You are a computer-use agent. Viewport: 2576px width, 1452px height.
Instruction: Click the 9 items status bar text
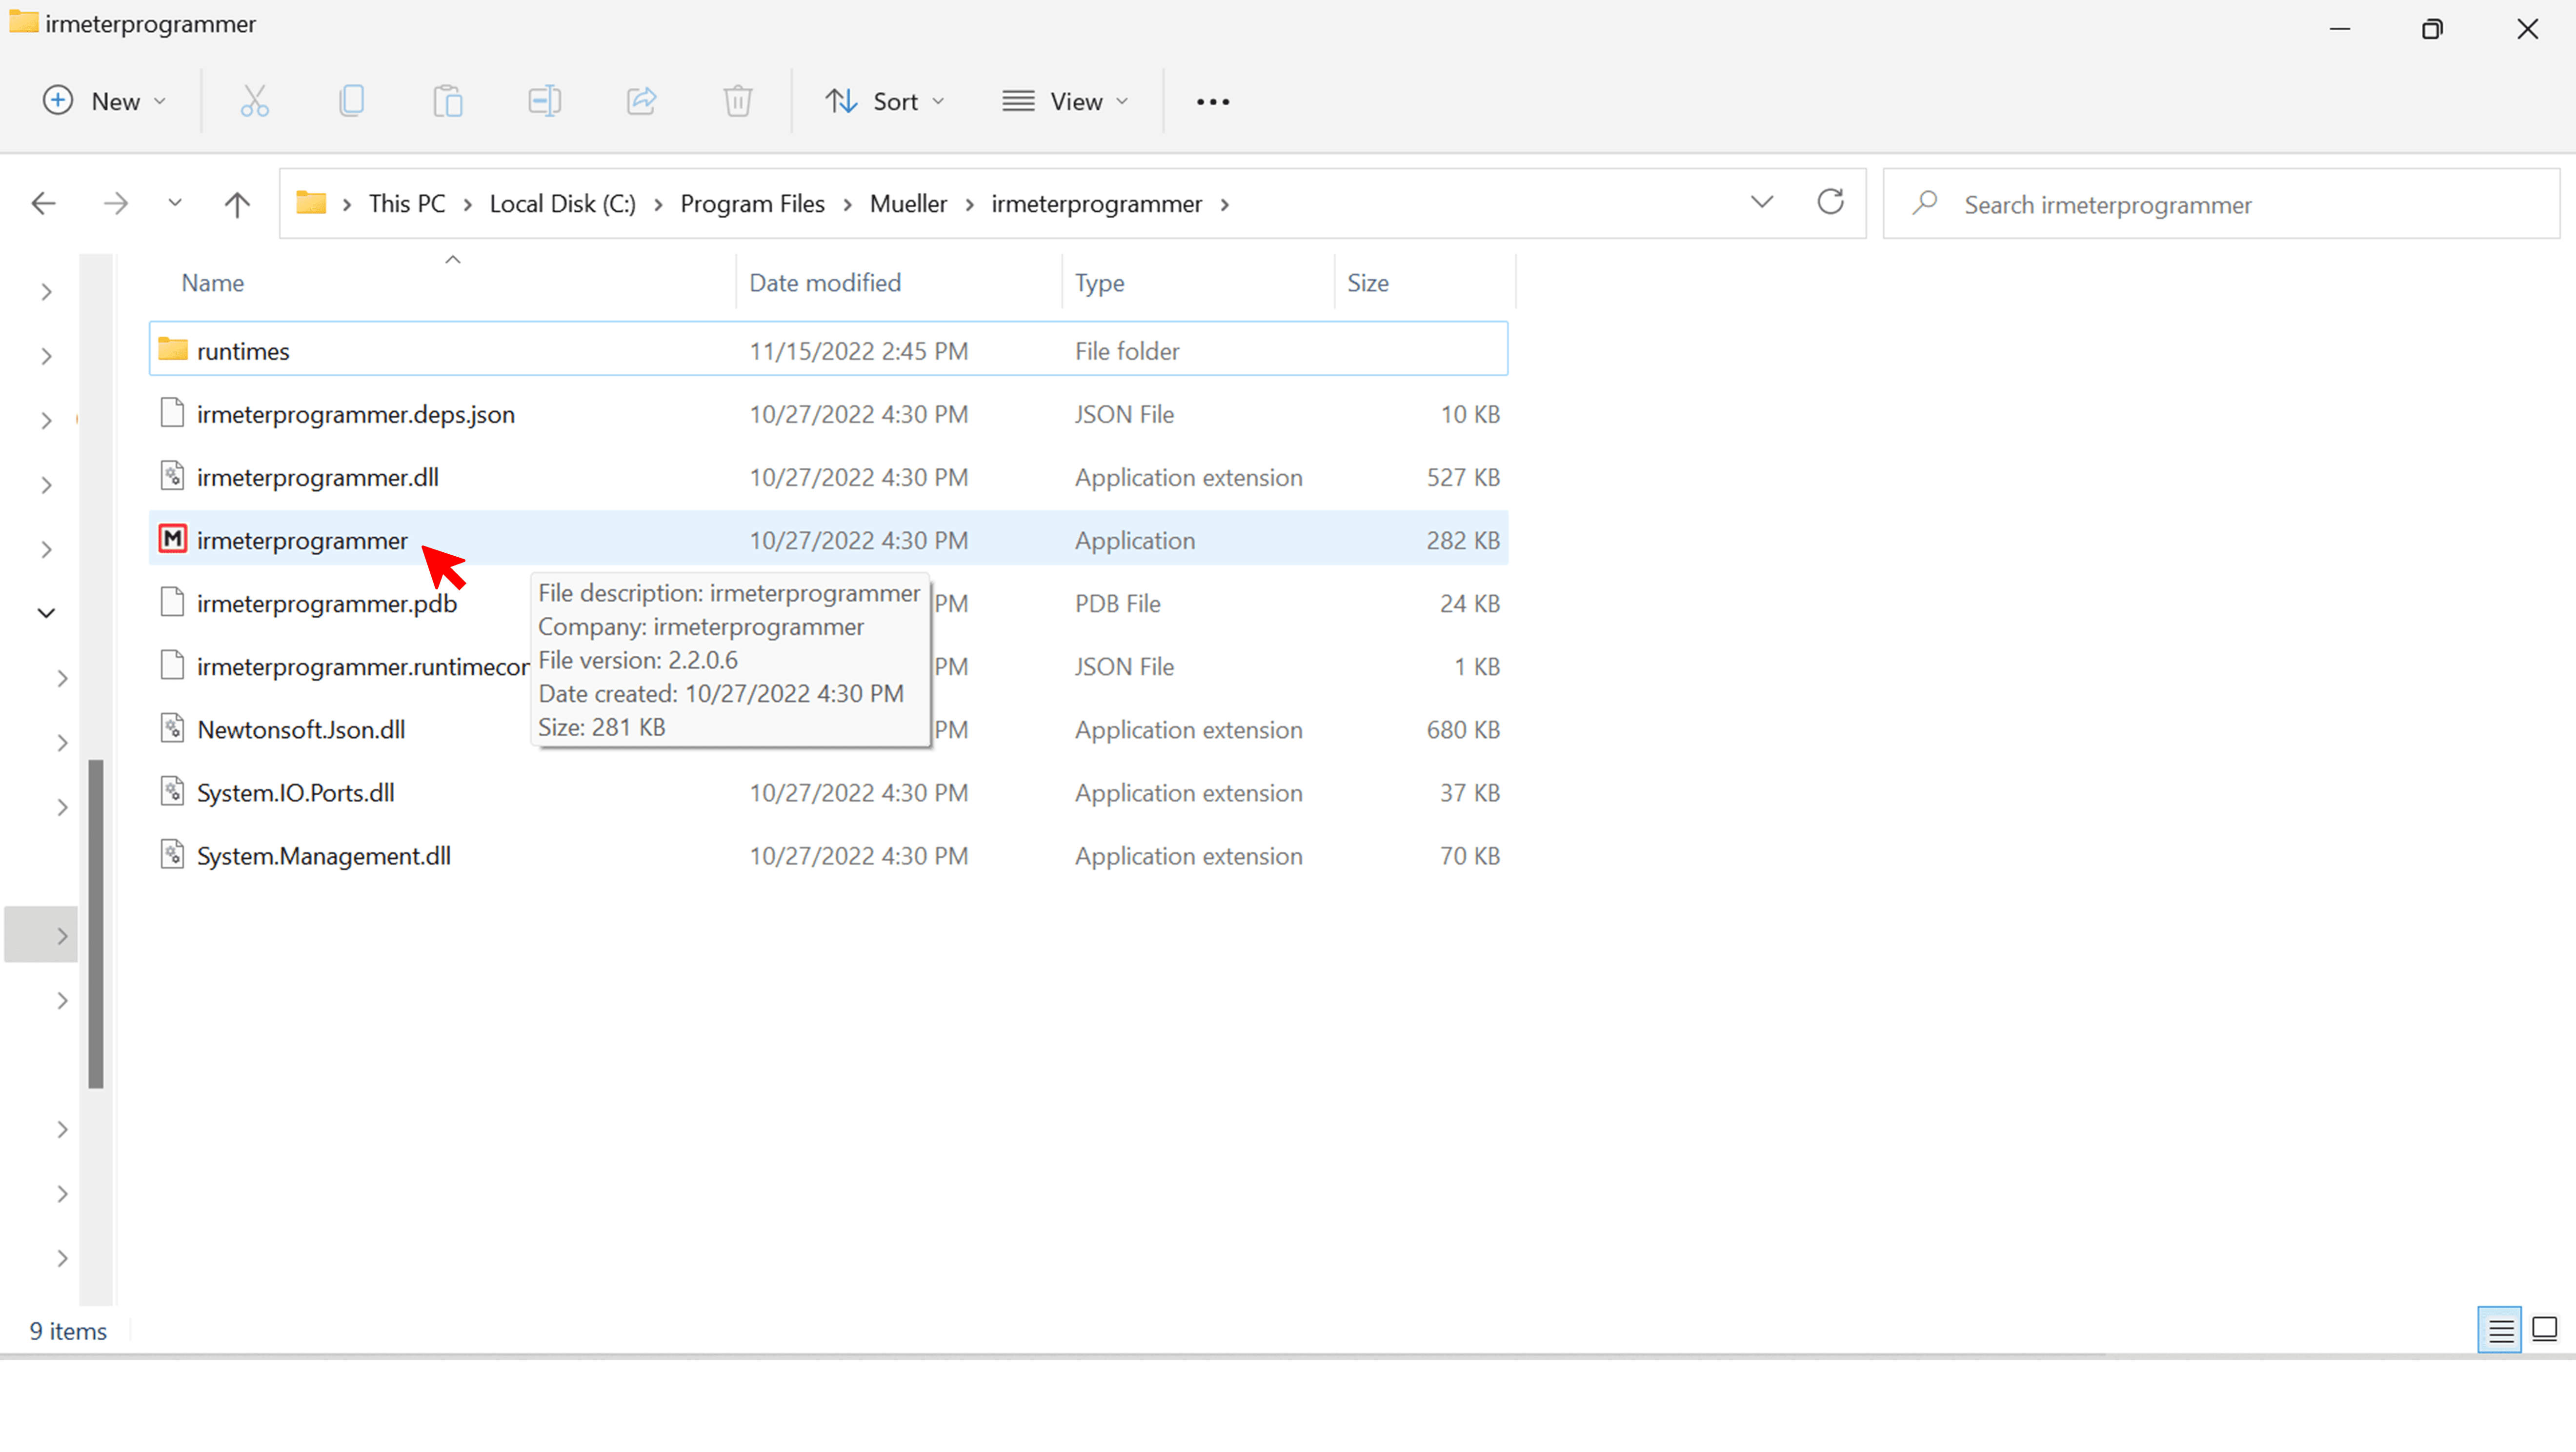coord(68,1331)
